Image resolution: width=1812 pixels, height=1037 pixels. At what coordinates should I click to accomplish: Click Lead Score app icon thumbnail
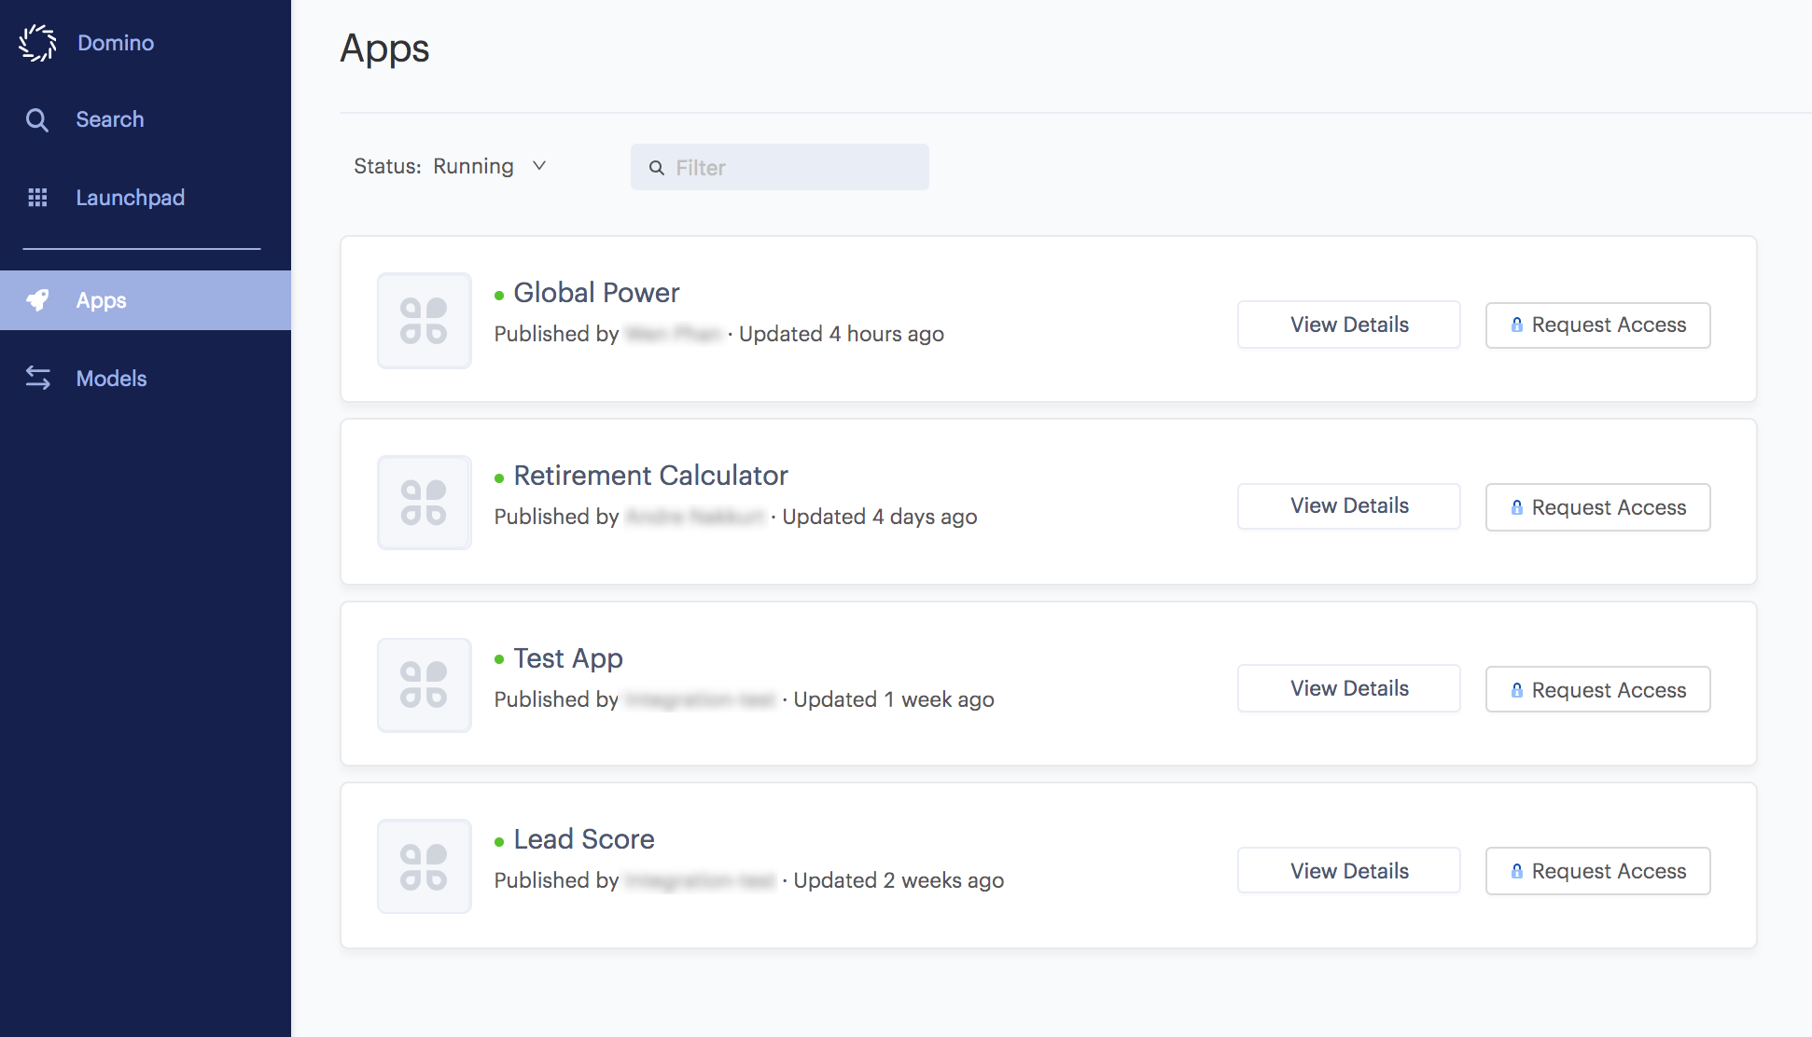(x=423, y=866)
